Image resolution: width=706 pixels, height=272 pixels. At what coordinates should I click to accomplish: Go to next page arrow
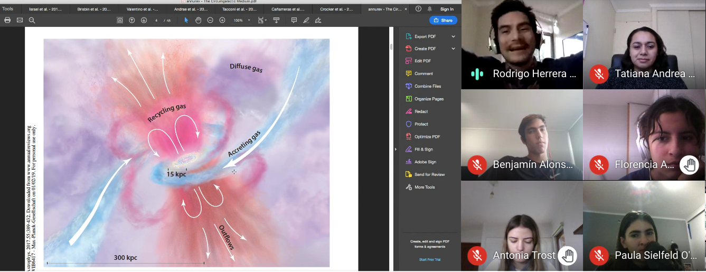pyautogui.click(x=144, y=20)
